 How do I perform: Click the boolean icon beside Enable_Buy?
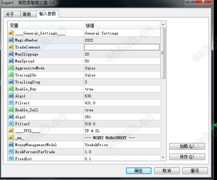[11, 89]
